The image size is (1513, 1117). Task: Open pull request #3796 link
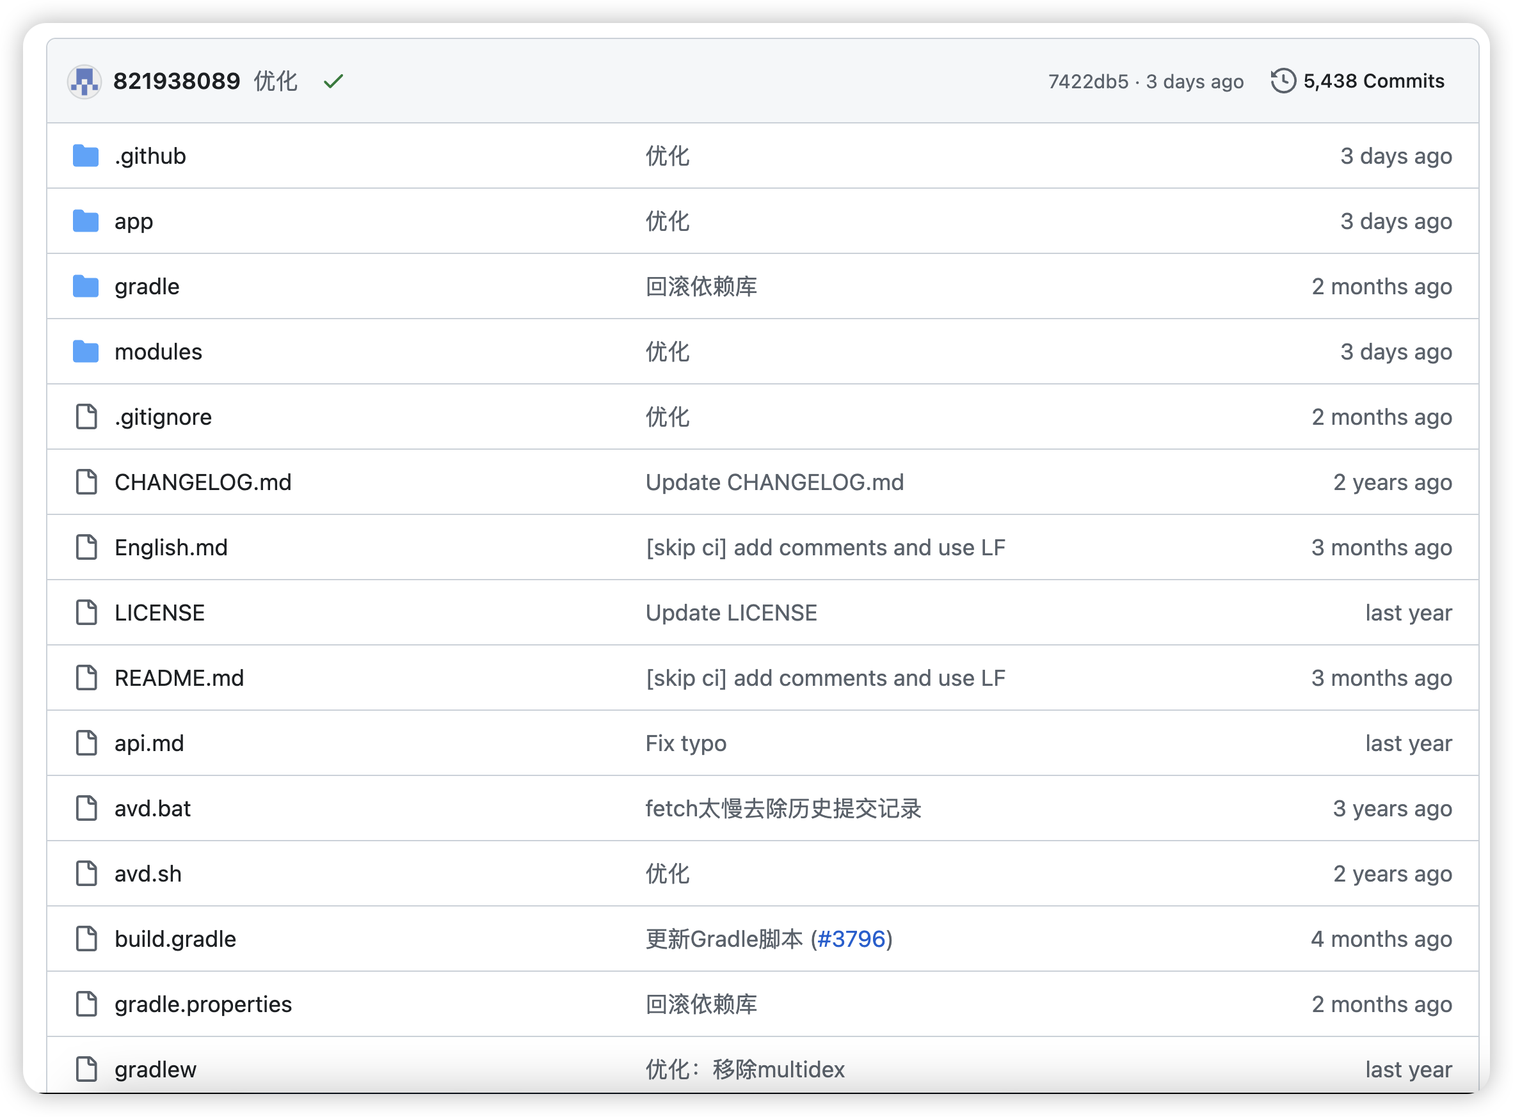[x=851, y=939]
